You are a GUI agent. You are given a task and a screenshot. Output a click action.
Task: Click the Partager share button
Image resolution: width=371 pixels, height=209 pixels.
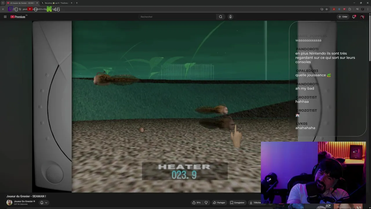219,203
